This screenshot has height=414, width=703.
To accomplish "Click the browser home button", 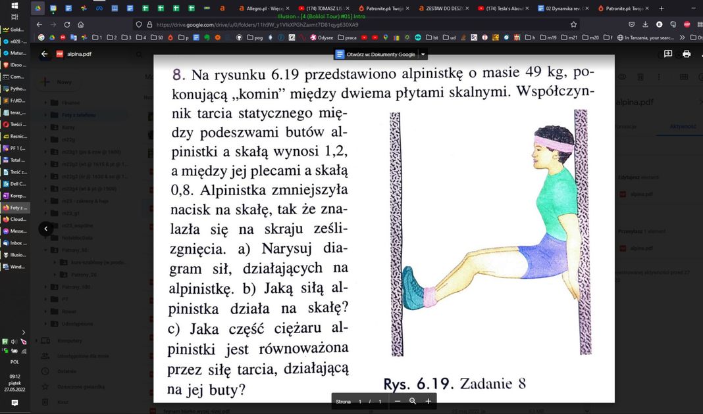I will (x=80, y=24).
